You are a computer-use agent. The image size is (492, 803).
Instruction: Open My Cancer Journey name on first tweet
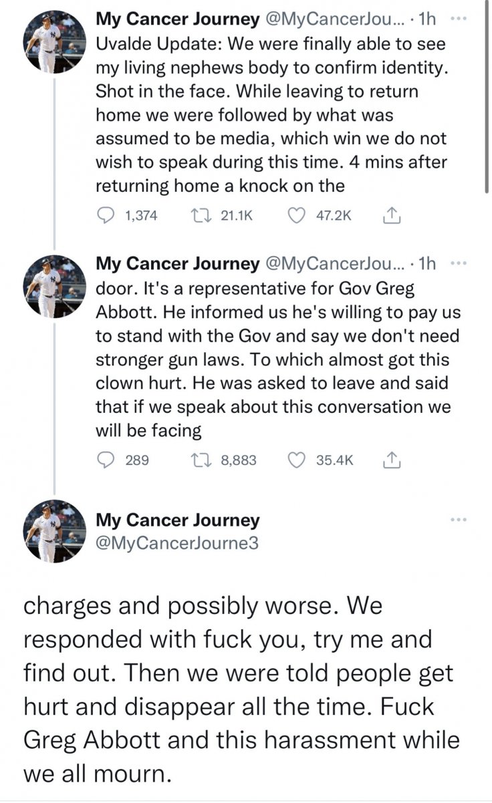[x=177, y=20]
